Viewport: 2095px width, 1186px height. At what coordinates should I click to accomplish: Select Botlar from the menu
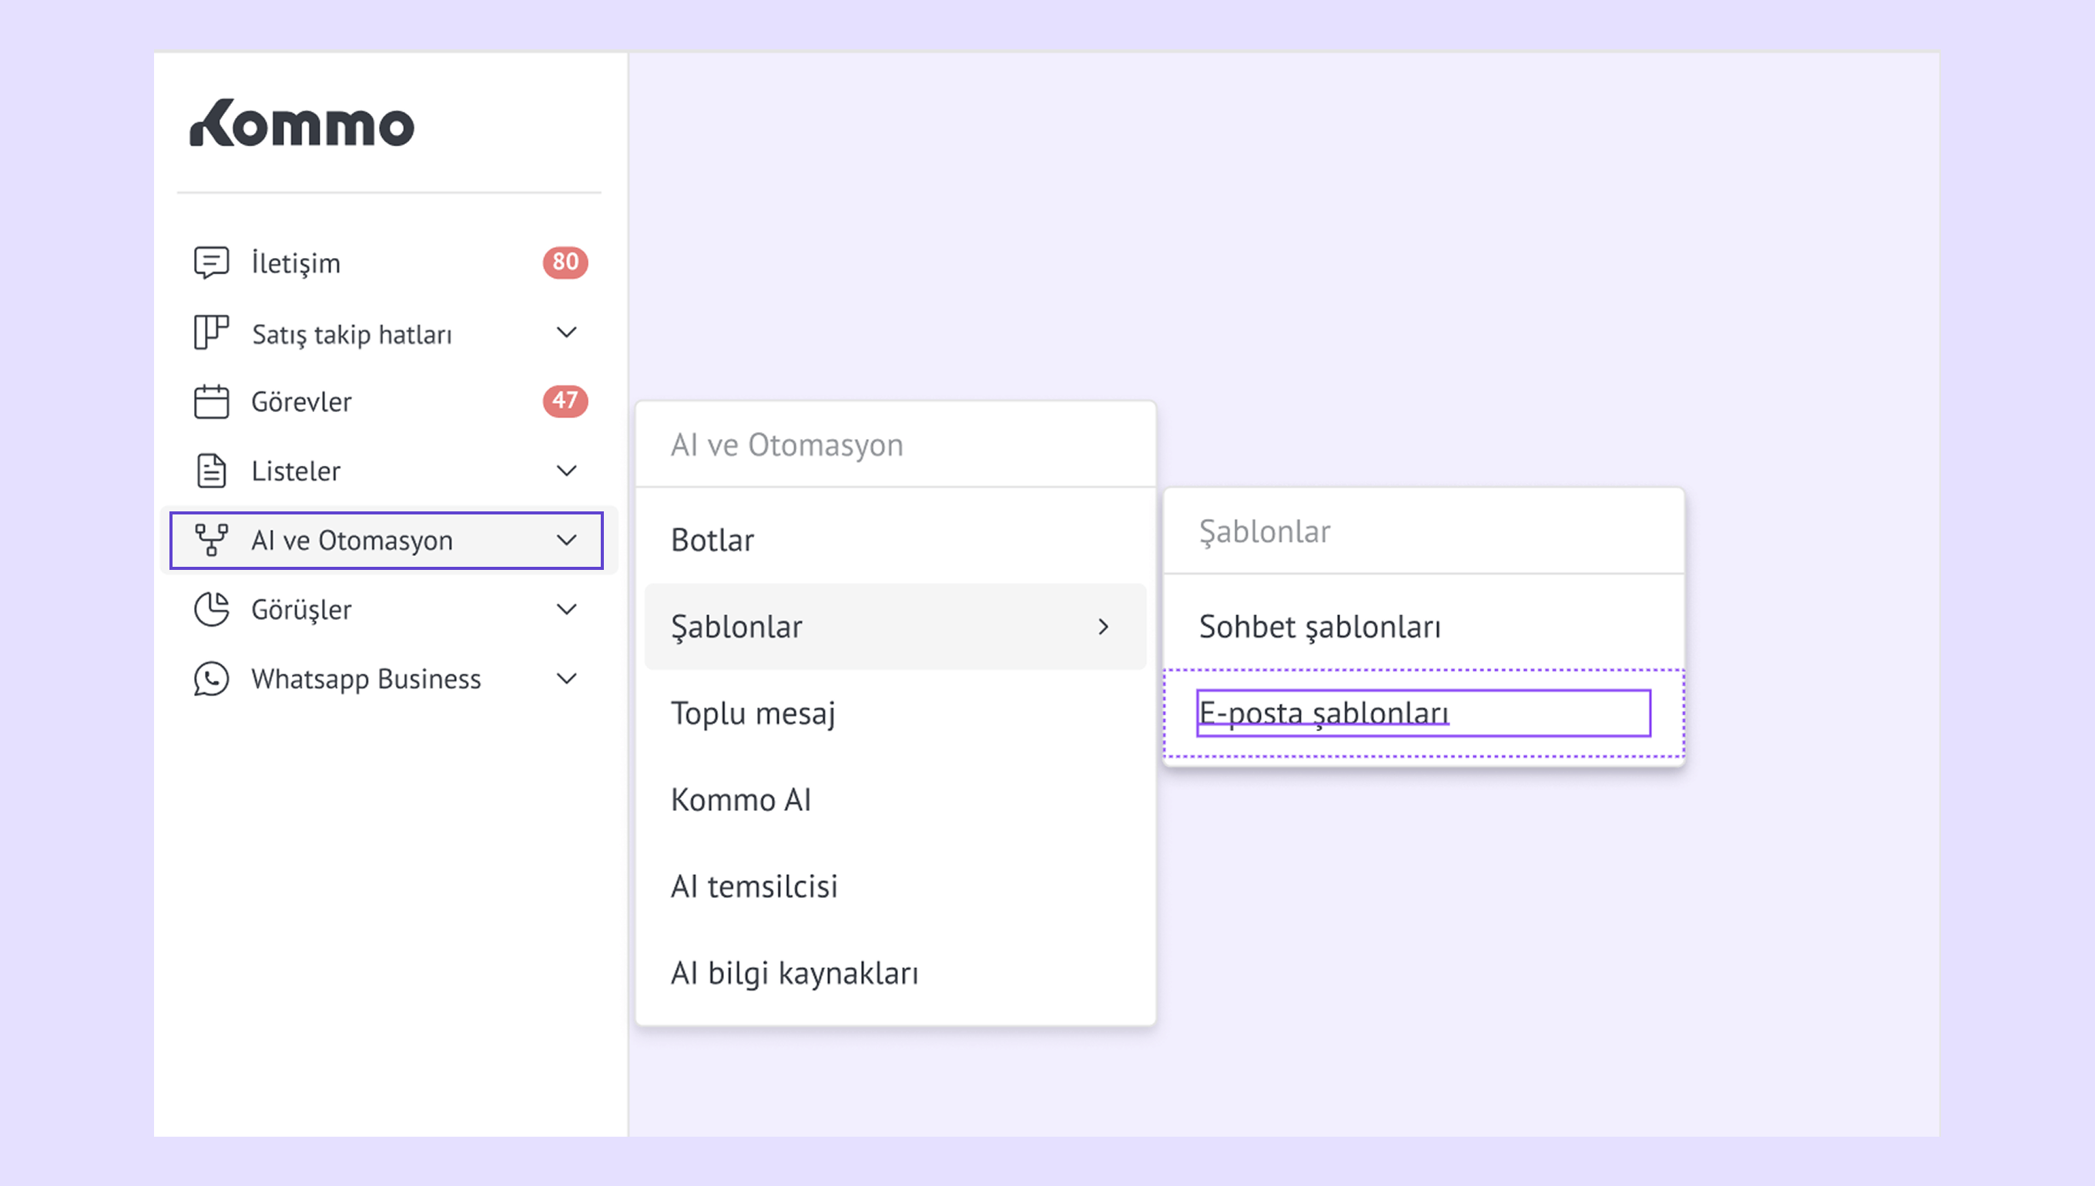pyautogui.click(x=712, y=540)
